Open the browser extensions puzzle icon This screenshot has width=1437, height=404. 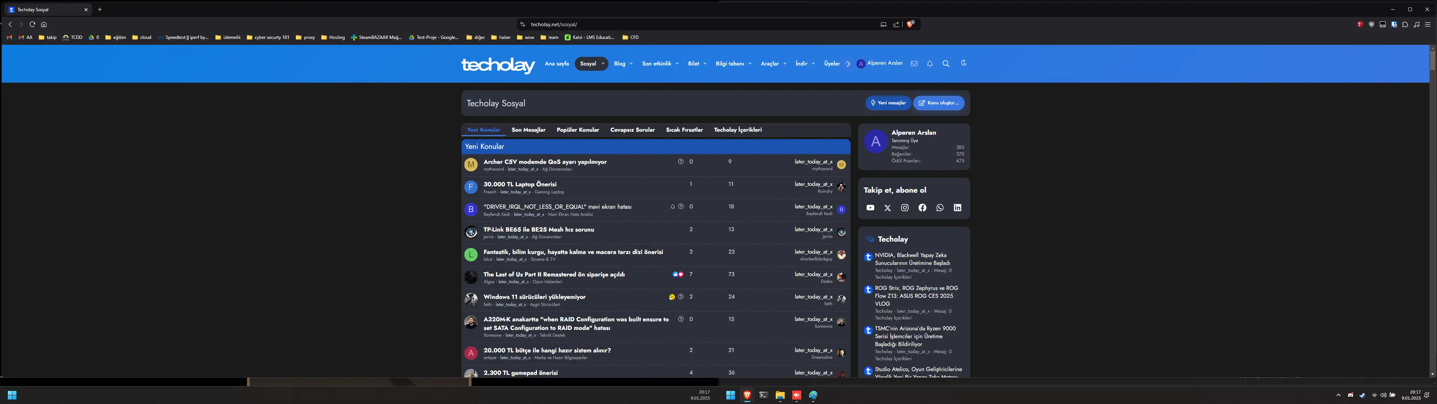tap(1405, 25)
